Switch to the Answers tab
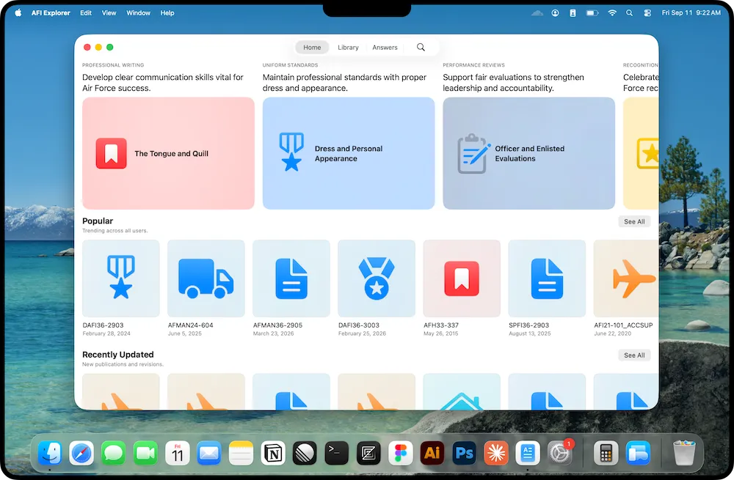The image size is (734, 480). pyautogui.click(x=385, y=47)
